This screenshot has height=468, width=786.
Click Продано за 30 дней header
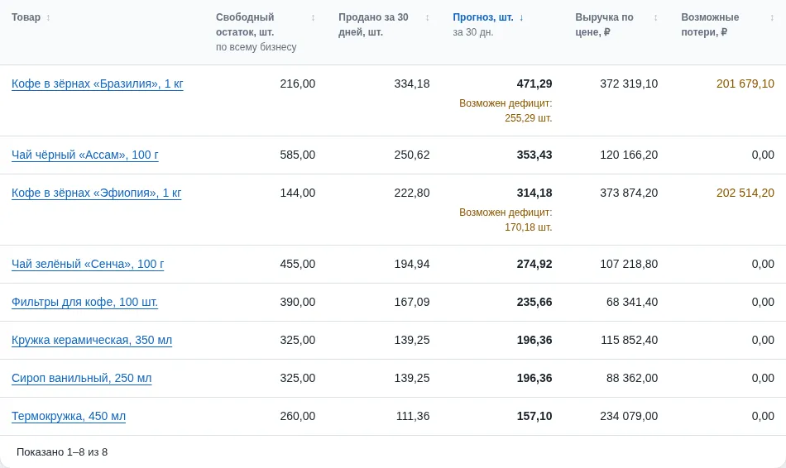click(373, 25)
